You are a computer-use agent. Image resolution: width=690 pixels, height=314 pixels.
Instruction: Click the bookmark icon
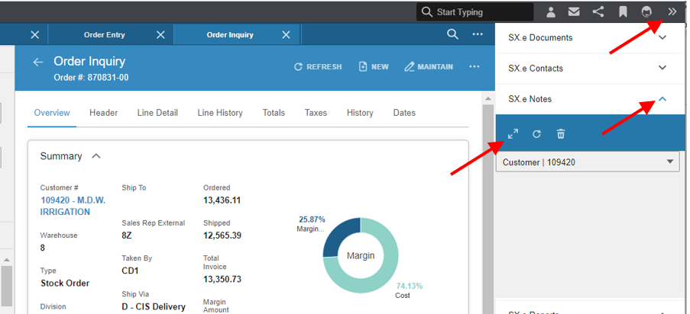pos(623,12)
